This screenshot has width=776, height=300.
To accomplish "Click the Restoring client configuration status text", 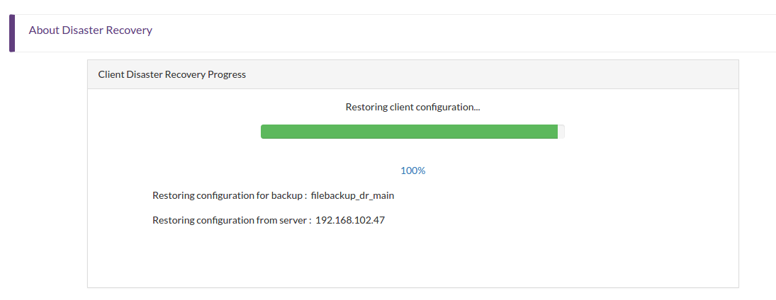I will coord(412,107).
